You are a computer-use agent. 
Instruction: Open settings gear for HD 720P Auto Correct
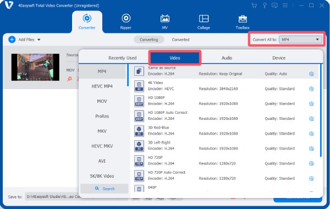pyautogui.click(x=311, y=179)
